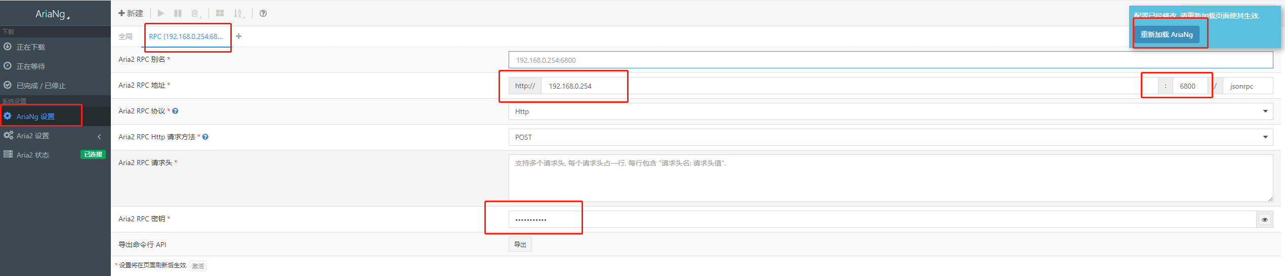Click the help icon beside Aria2 RPC 协议
The width and height of the screenshot is (1285, 276).
(175, 111)
